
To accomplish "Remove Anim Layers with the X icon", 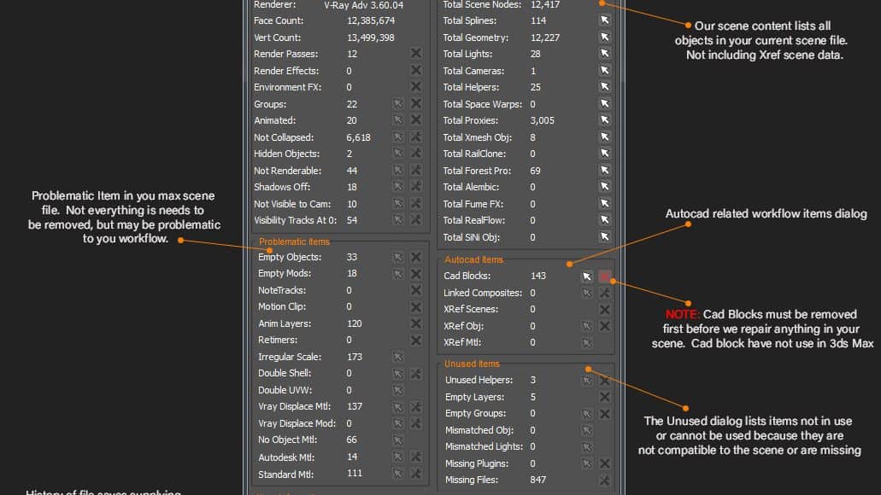I will click(416, 323).
